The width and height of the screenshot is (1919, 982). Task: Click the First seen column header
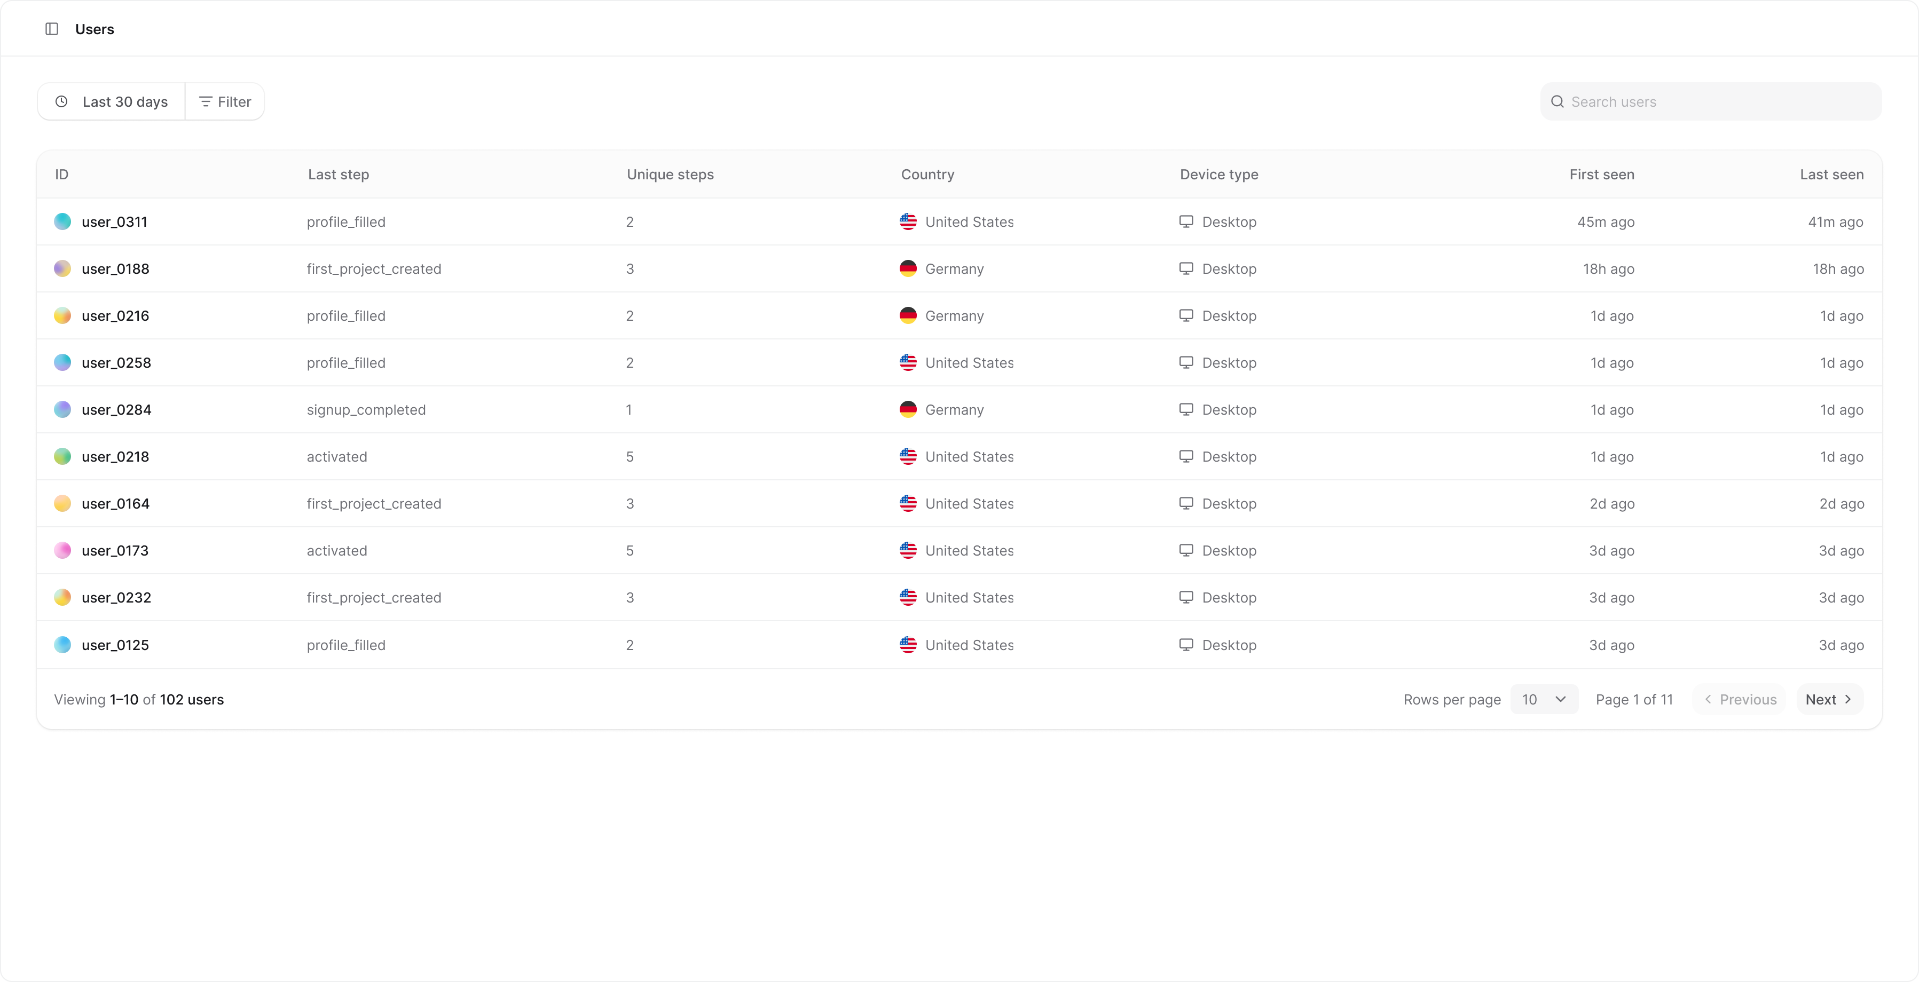[1602, 174]
